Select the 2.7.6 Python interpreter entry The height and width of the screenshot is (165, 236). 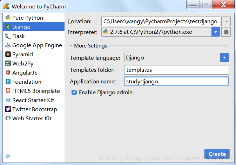coord(156,32)
